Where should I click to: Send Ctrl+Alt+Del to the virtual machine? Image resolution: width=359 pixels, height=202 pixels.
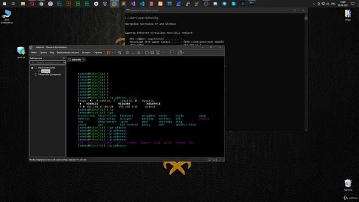coord(119,52)
